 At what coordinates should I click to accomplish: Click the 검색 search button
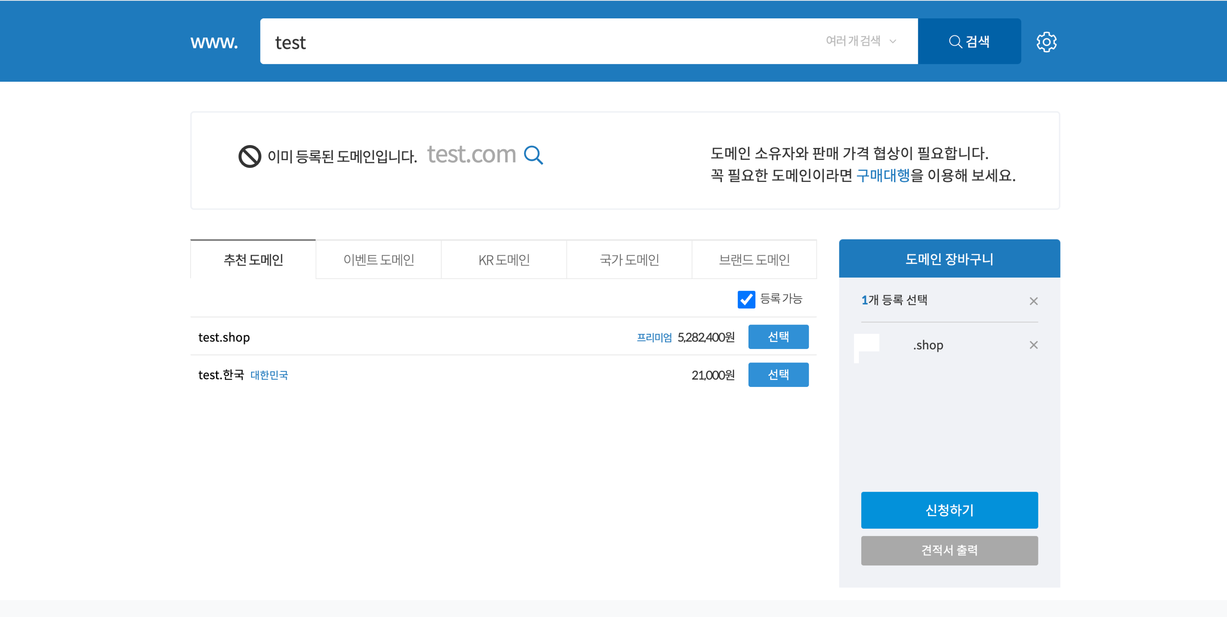(969, 41)
